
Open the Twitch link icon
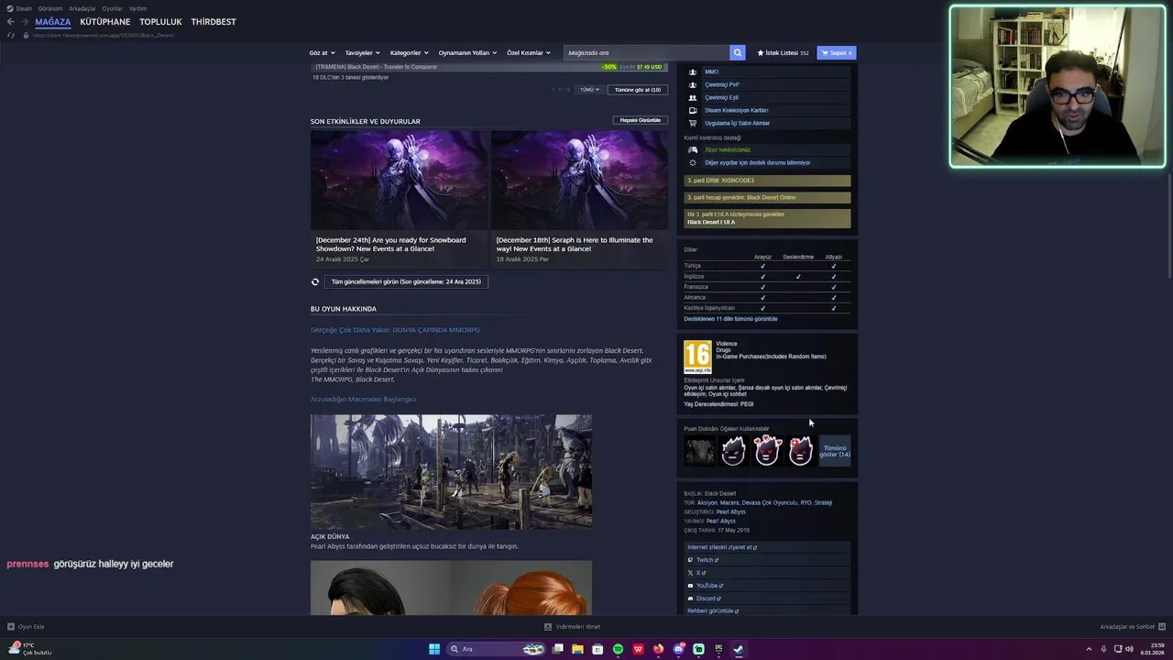(x=690, y=560)
